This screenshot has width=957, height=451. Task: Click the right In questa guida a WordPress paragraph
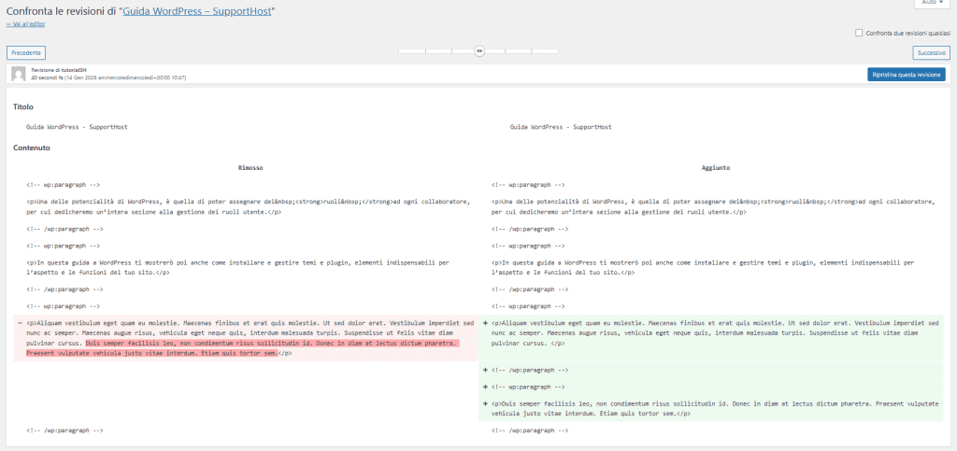tap(703, 268)
